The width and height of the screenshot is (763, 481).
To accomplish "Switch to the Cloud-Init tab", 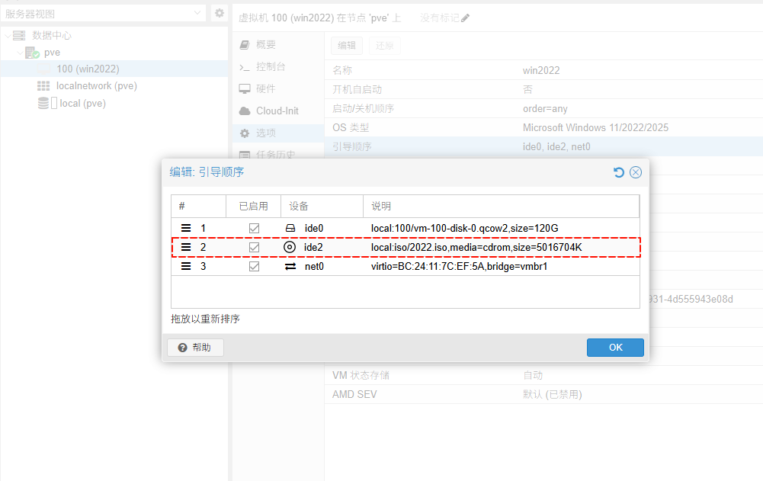I will [x=277, y=111].
